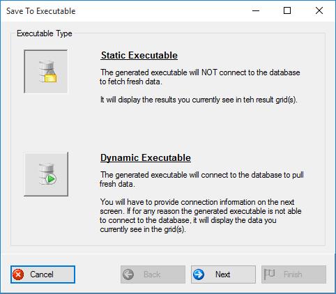Click the connection information note text
Image resolution: width=336 pixels, height=294 pixels.
[x=201, y=216]
